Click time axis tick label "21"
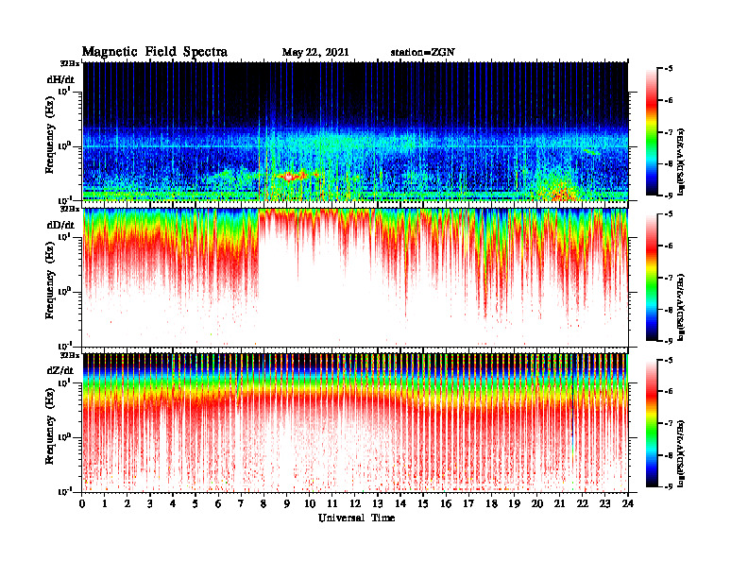Viewport: 748px width, 578px height. coord(559,504)
